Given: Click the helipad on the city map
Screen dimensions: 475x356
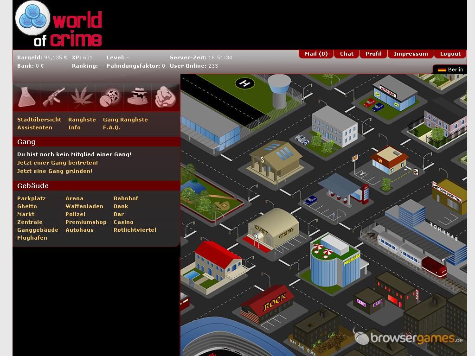Looking at the screenshot, I should tap(245, 83).
